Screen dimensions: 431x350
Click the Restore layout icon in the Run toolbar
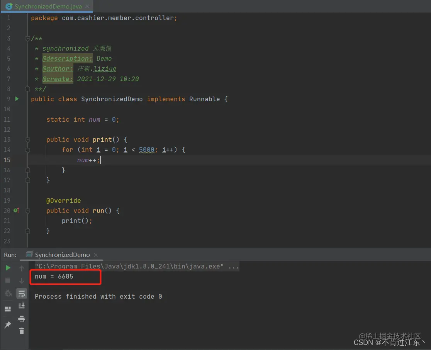[x=8, y=309]
